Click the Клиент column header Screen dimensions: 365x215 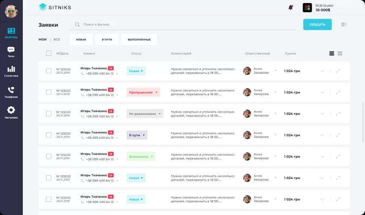(89, 53)
